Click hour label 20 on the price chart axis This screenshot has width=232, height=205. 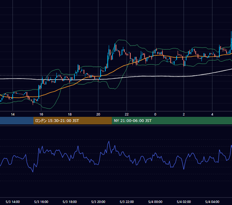click(98, 114)
